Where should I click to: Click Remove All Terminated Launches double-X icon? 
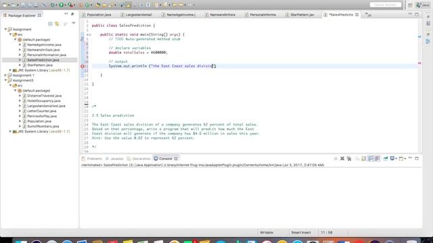(x=349, y=159)
